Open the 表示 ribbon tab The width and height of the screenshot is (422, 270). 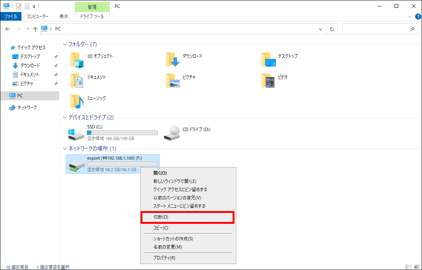[x=64, y=17]
